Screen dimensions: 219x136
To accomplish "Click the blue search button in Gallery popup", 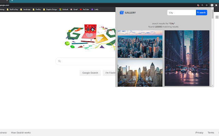I will [202, 13].
